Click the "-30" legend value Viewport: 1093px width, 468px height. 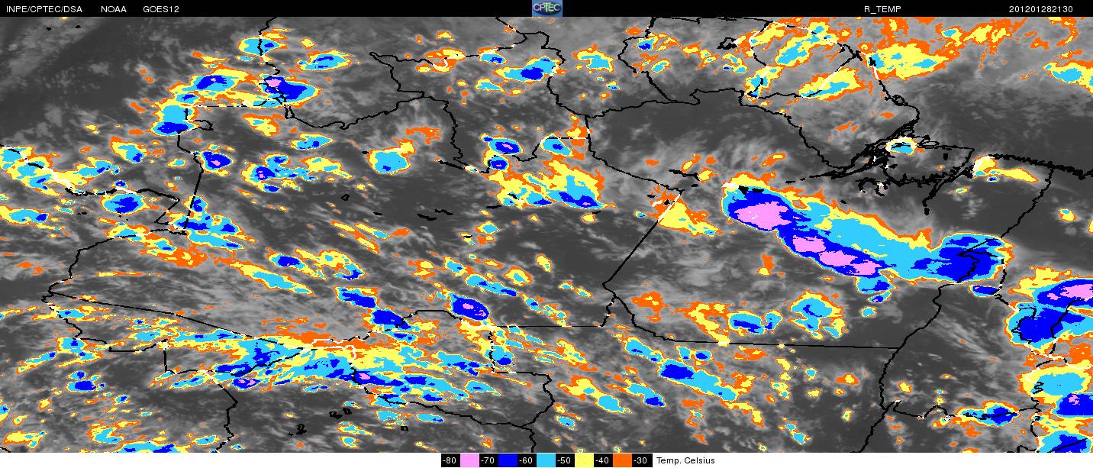pos(640,460)
